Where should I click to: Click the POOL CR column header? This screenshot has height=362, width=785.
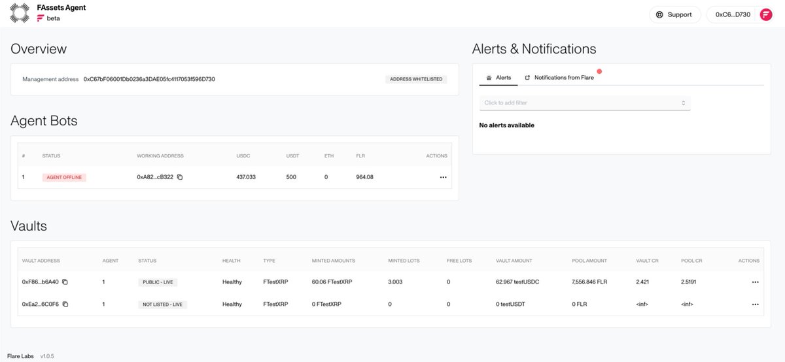pos(691,261)
